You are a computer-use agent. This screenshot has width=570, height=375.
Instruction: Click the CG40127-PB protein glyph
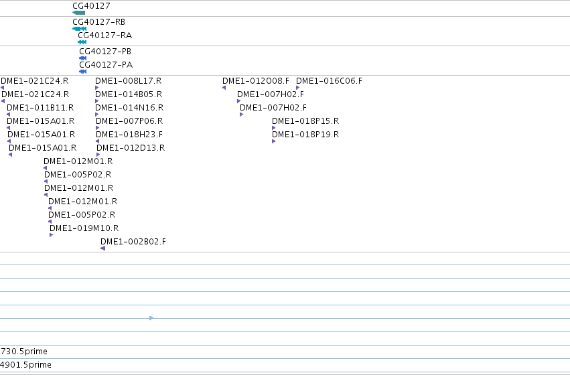82,58
